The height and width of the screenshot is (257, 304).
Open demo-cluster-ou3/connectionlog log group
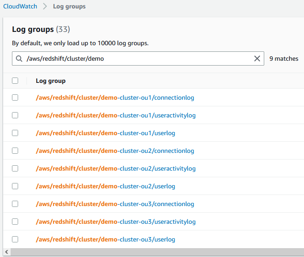[115, 204]
